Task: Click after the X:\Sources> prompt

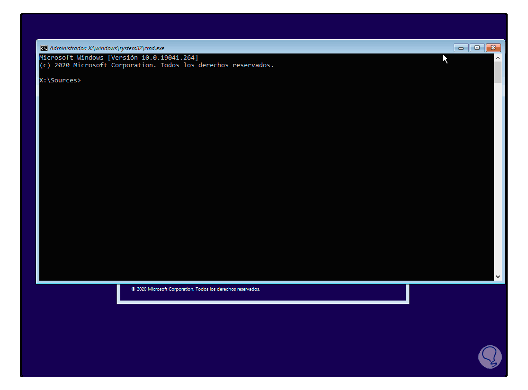Action: (85, 80)
